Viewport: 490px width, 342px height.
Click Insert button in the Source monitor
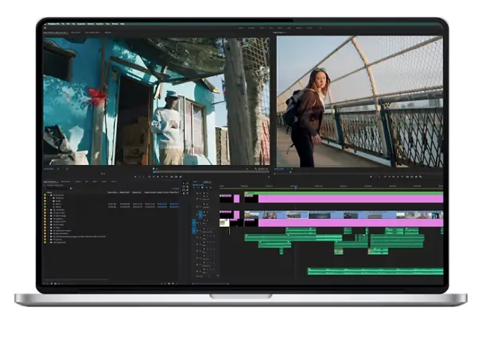[171, 176]
